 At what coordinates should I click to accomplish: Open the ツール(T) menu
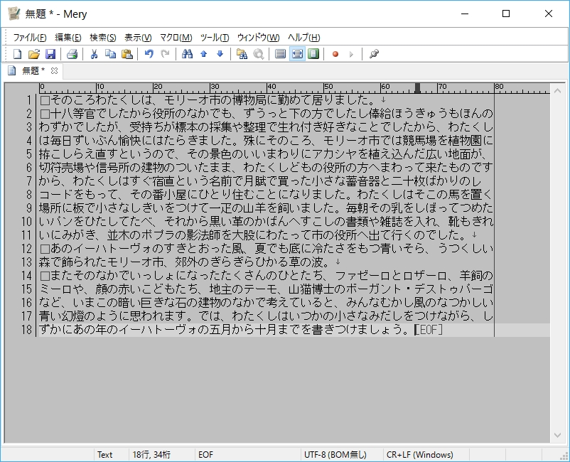coord(215,38)
